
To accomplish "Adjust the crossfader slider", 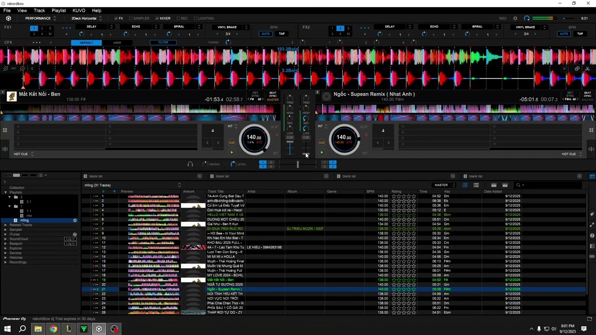I will [298, 164].
